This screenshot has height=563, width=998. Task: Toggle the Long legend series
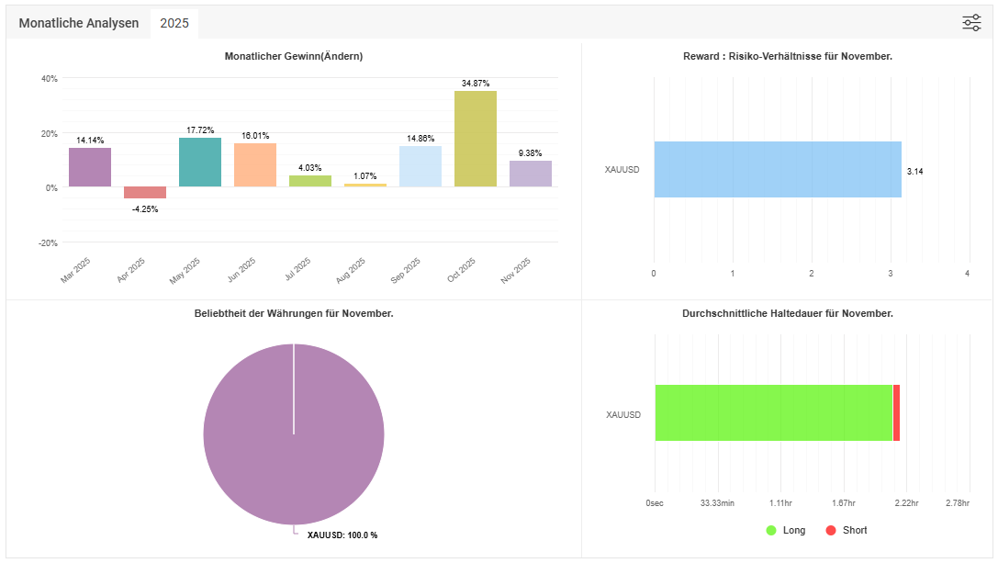793,530
